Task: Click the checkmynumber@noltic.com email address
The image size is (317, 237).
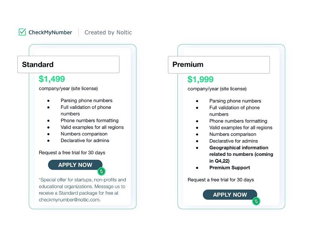Action: click(x=69, y=200)
